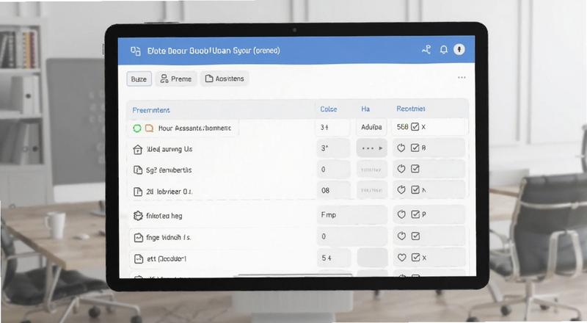The width and height of the screenshot is (587, 323).
Task: Open the 'fnge bidnch f s.' row label
Action: pos(169,237)
